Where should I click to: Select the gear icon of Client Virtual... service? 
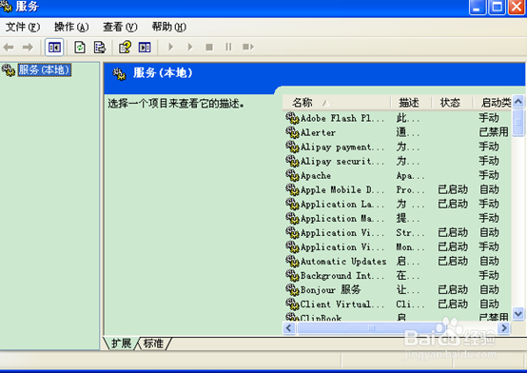point(292,304)
